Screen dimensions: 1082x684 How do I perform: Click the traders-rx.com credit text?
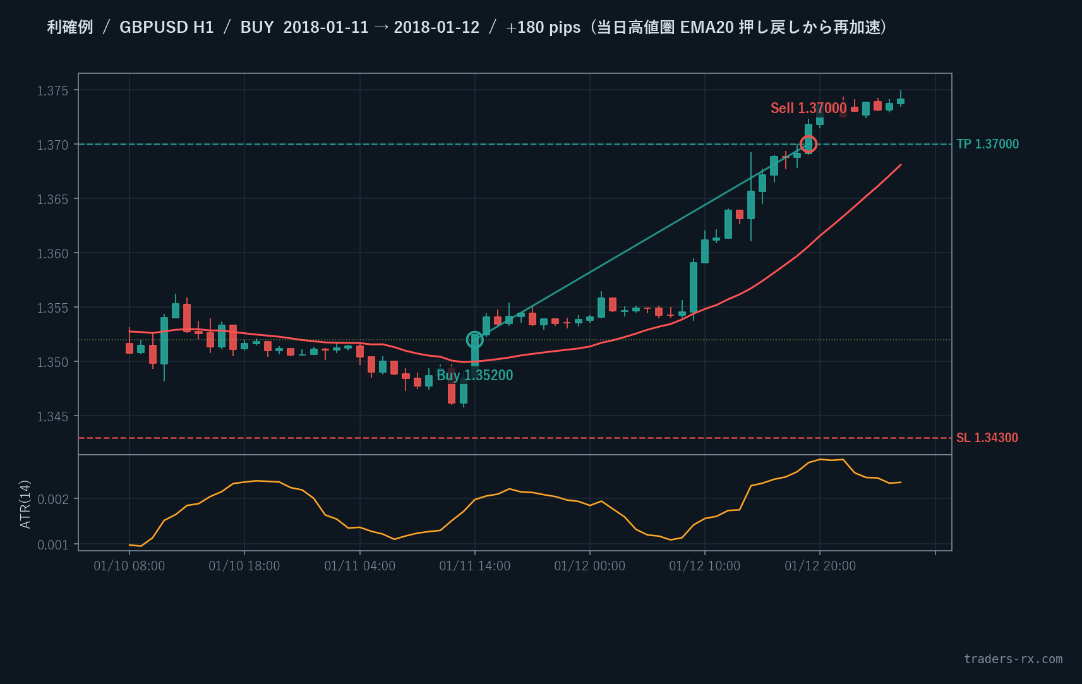point(1013,659)
